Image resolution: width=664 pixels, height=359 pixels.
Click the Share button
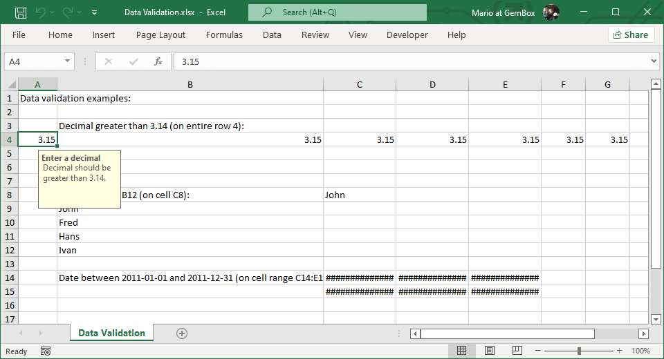pos(631,35)
